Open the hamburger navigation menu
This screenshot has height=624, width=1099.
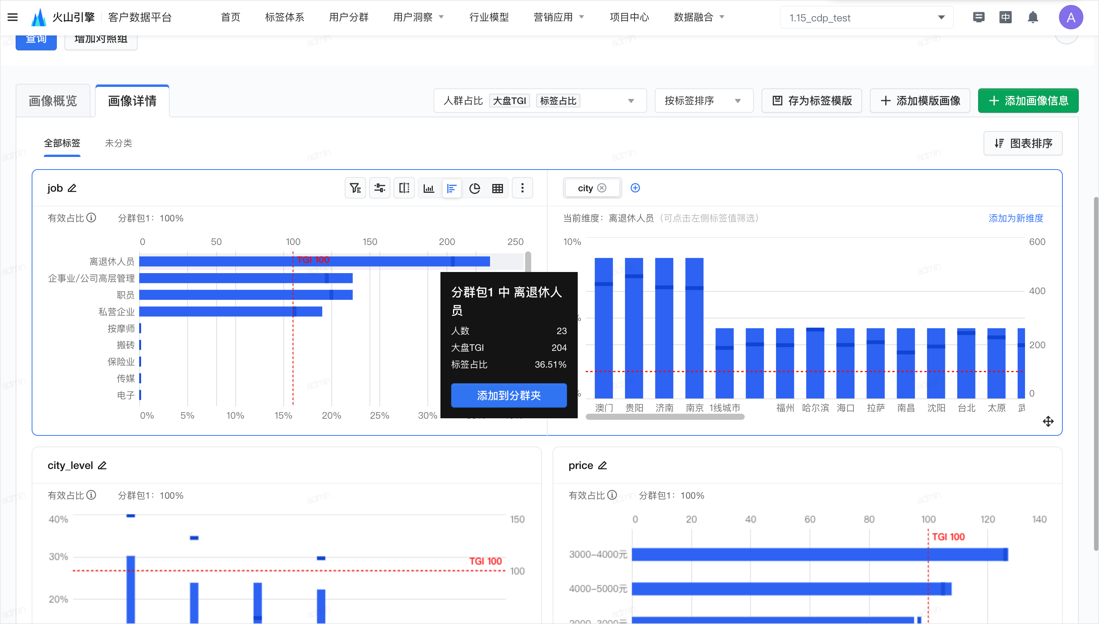pyautogui.click(x=13, y=17)
